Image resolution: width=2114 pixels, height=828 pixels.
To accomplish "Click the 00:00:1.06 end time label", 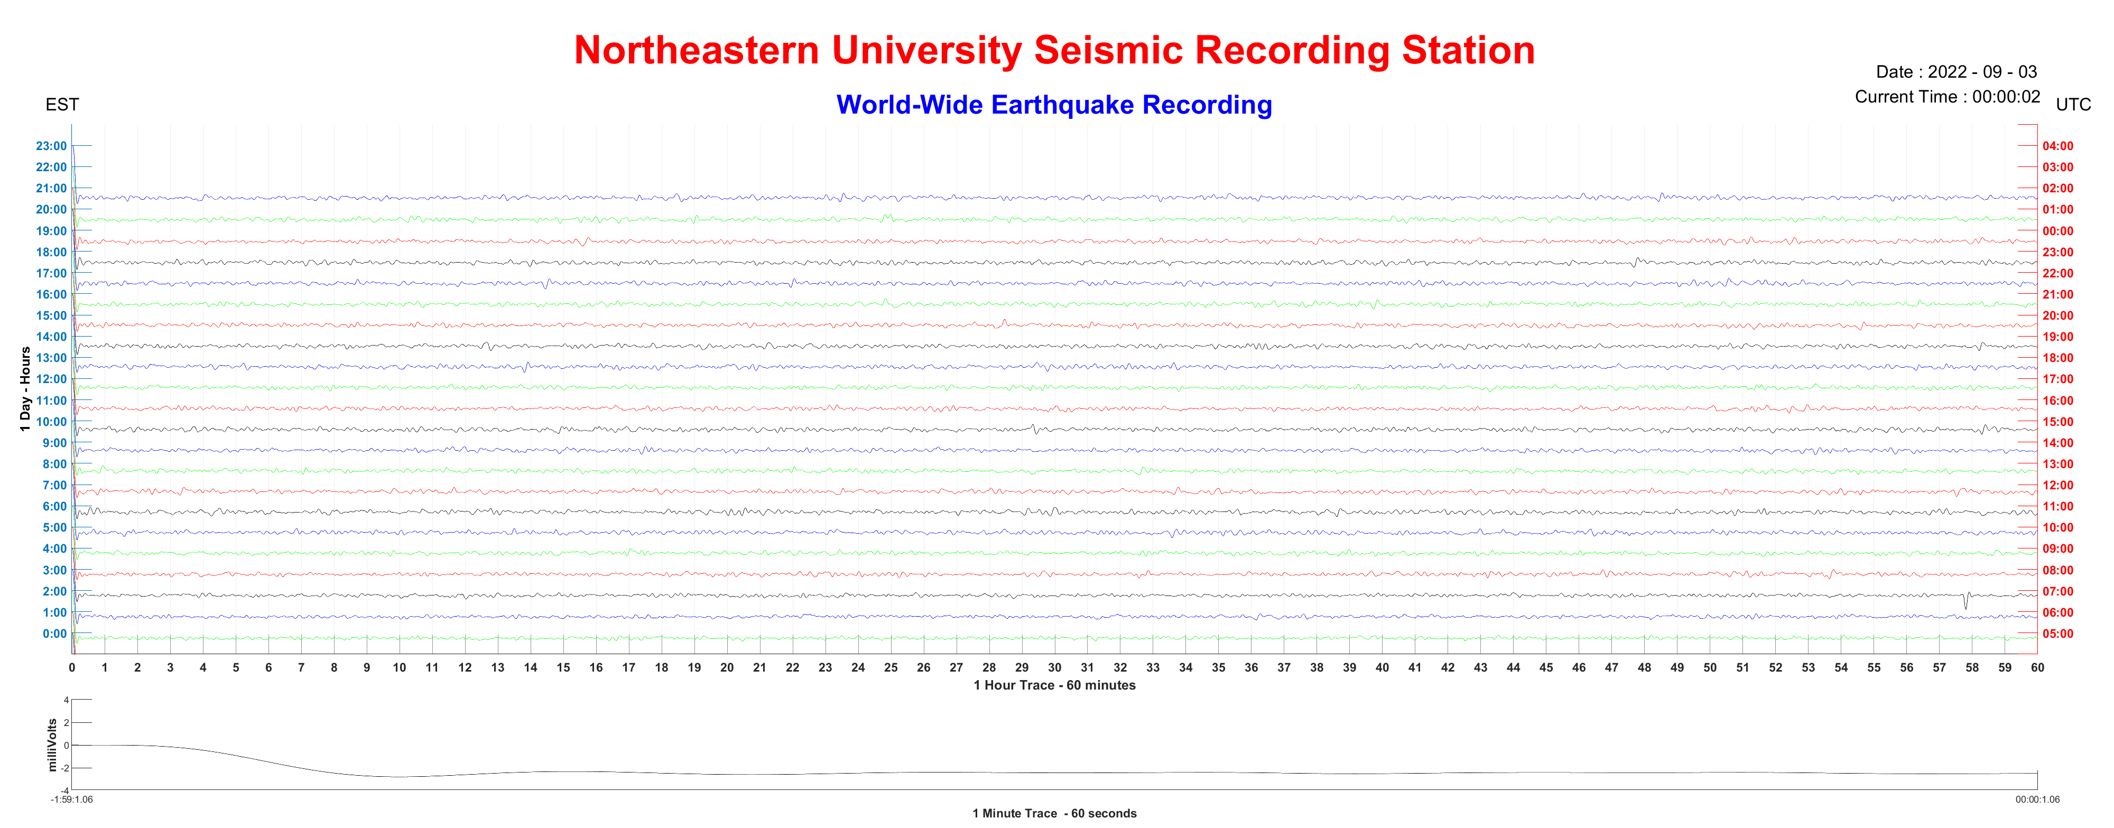I will (x=2037, y=799).
